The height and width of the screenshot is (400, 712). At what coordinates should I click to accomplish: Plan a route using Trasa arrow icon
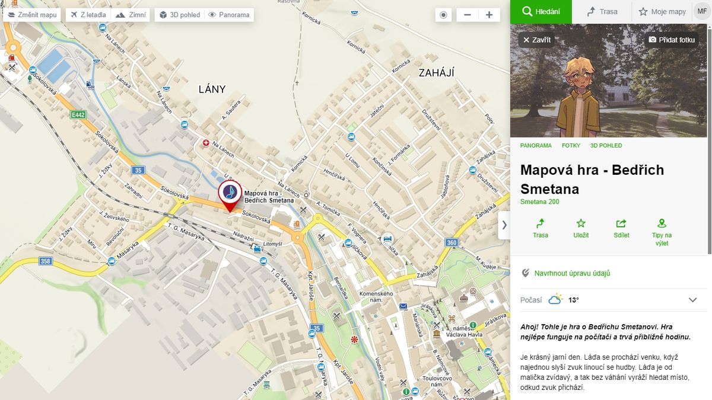(541, 228)
